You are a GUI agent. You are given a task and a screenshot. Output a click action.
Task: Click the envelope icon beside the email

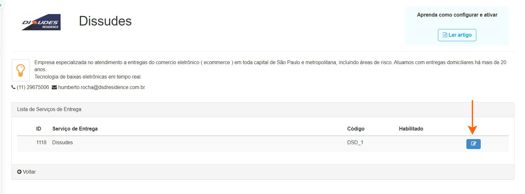pos(54,87)
